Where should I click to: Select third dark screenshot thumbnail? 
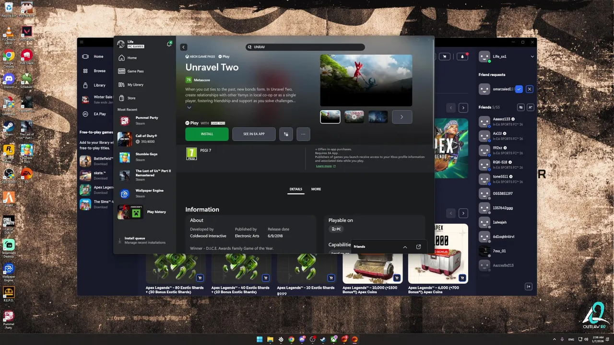point(378,117)
